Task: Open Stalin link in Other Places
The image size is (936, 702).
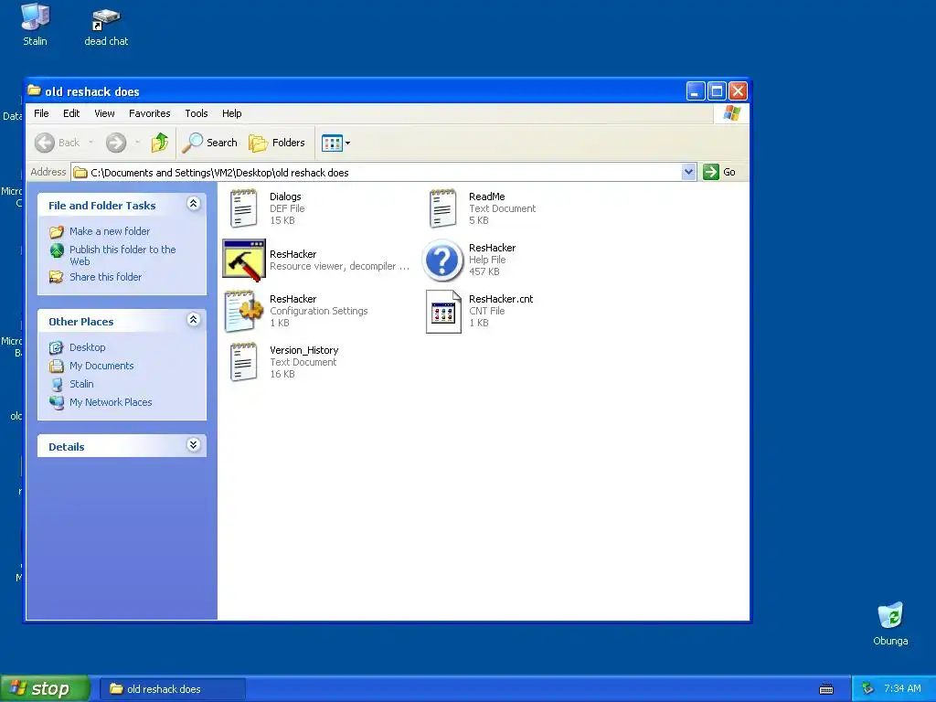Action: (x=81, y=384)
